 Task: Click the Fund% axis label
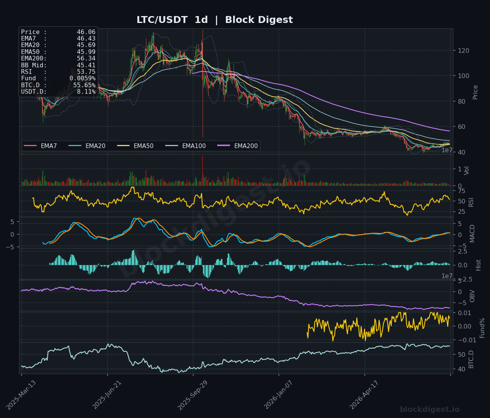(x=482, y=328)
